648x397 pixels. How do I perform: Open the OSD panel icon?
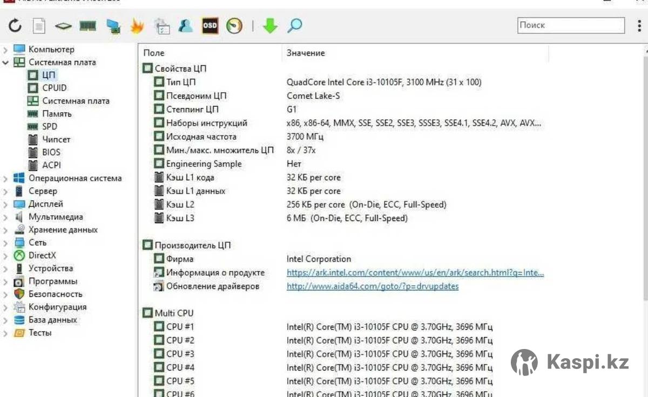pos(210,25)
